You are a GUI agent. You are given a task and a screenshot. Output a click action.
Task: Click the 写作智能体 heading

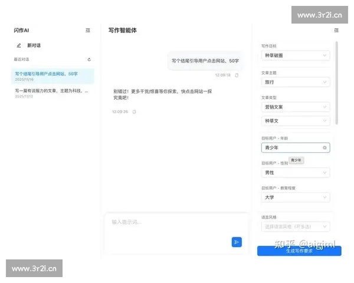click(x=122, y=30)
